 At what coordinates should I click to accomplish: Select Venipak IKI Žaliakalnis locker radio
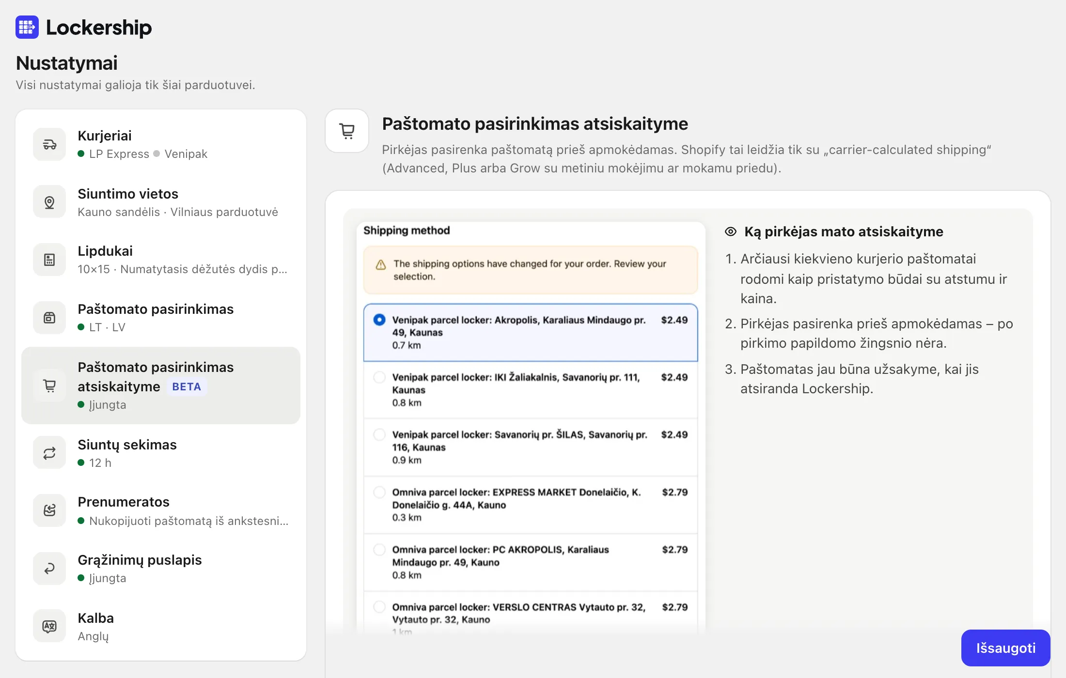pos(379,377)
